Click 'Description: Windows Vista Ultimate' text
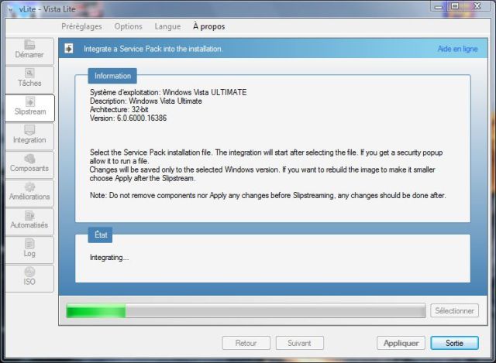This screenshot has width=496, height=363. tap(146, 101)
